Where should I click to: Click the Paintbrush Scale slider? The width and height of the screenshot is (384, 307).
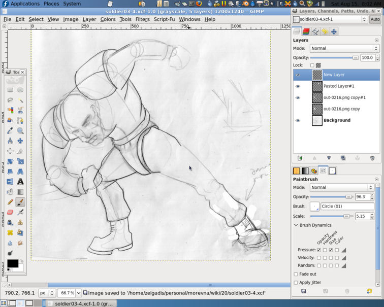tap(331, 216)
